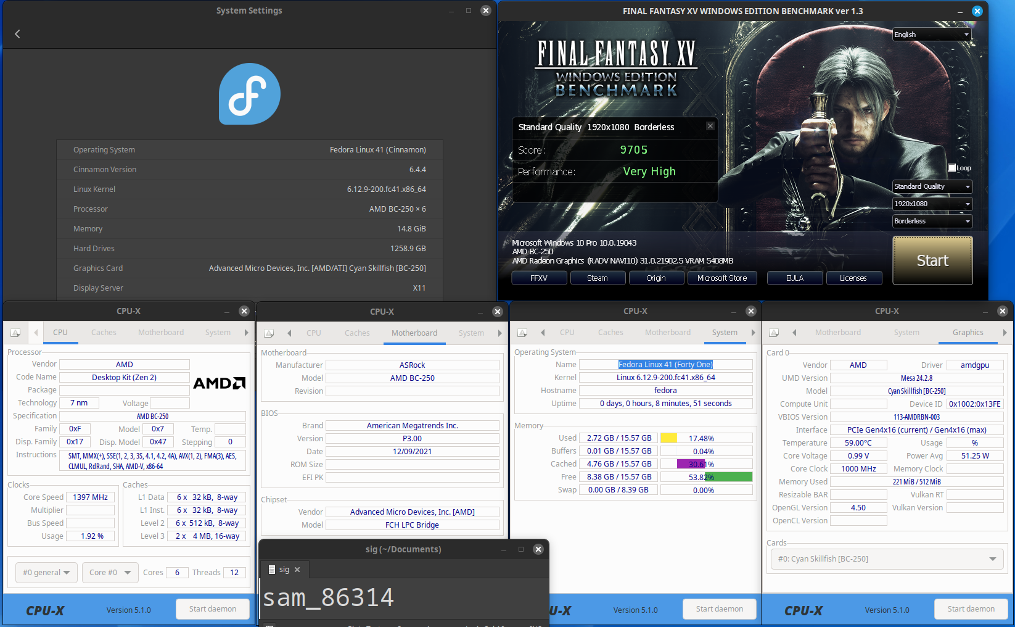Enable the Loop checkbox in benchmark
The image size is (1015, 627).
pos(952,168)
